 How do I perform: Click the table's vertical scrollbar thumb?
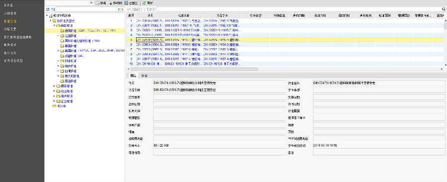(x=445, y=26)
